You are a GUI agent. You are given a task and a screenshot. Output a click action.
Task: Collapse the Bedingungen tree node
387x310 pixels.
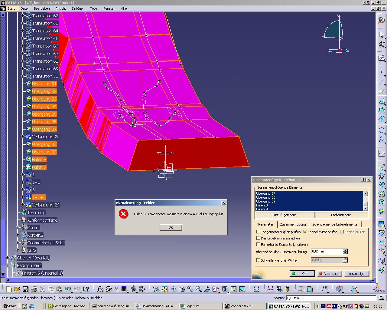click(8, 265)
